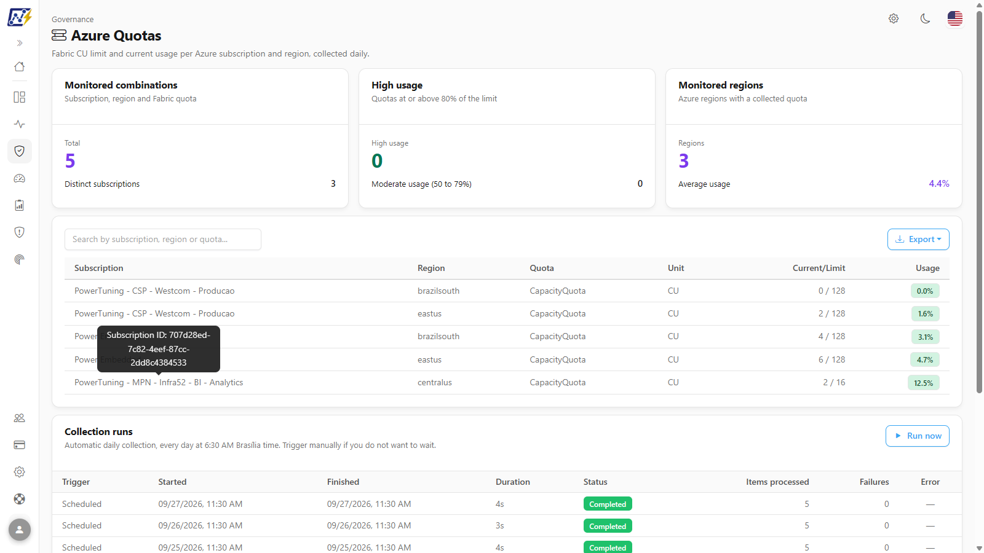Click the Governance breadcrumb

tap(73, 20)
